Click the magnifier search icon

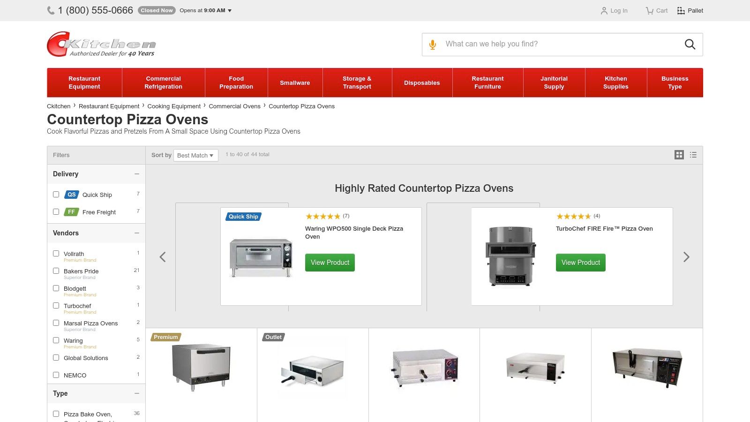690,44
